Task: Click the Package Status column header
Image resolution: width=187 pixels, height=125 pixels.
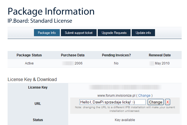Action: (x=29, y=55)
